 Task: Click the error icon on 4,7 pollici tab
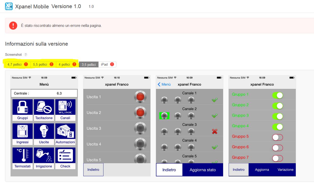pyautogui.click(x=26, y=64)
